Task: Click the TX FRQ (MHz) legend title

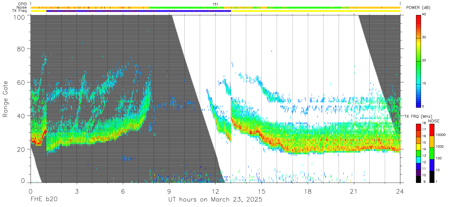Action: click(417, 116)
